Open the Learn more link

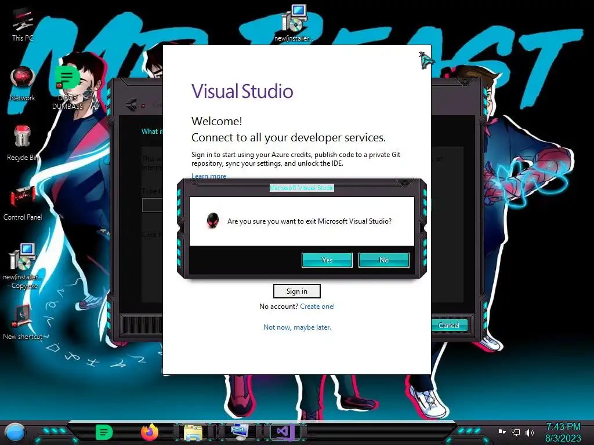tap(209, 176)
